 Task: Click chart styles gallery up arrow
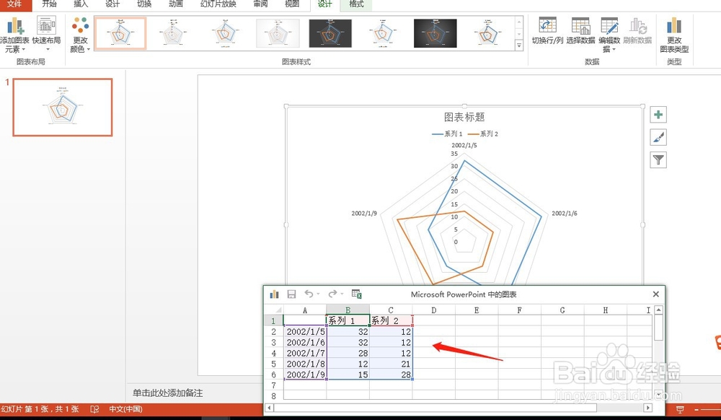[519, 22]
